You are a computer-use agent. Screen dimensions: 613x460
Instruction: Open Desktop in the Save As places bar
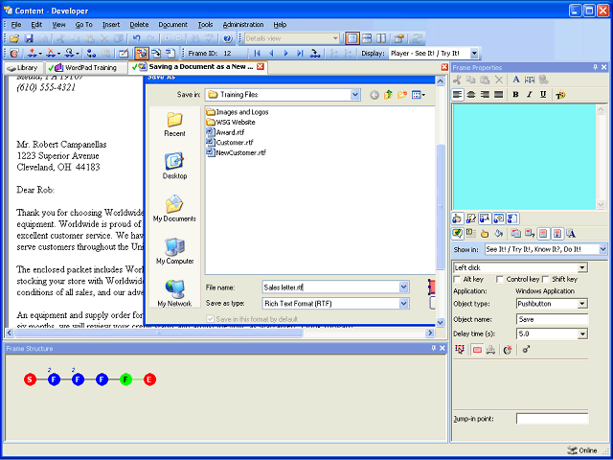tap(174, 166)
